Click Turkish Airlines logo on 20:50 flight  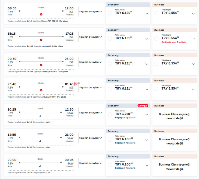click(x=41, y=65)
